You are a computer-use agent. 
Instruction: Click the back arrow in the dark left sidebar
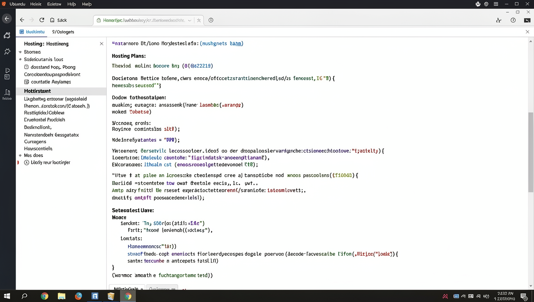(7, 19)
